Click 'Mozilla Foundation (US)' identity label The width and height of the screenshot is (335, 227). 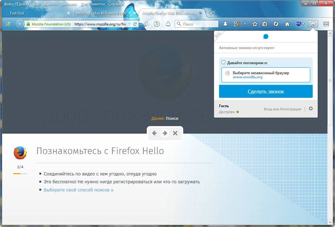[51, 24]
